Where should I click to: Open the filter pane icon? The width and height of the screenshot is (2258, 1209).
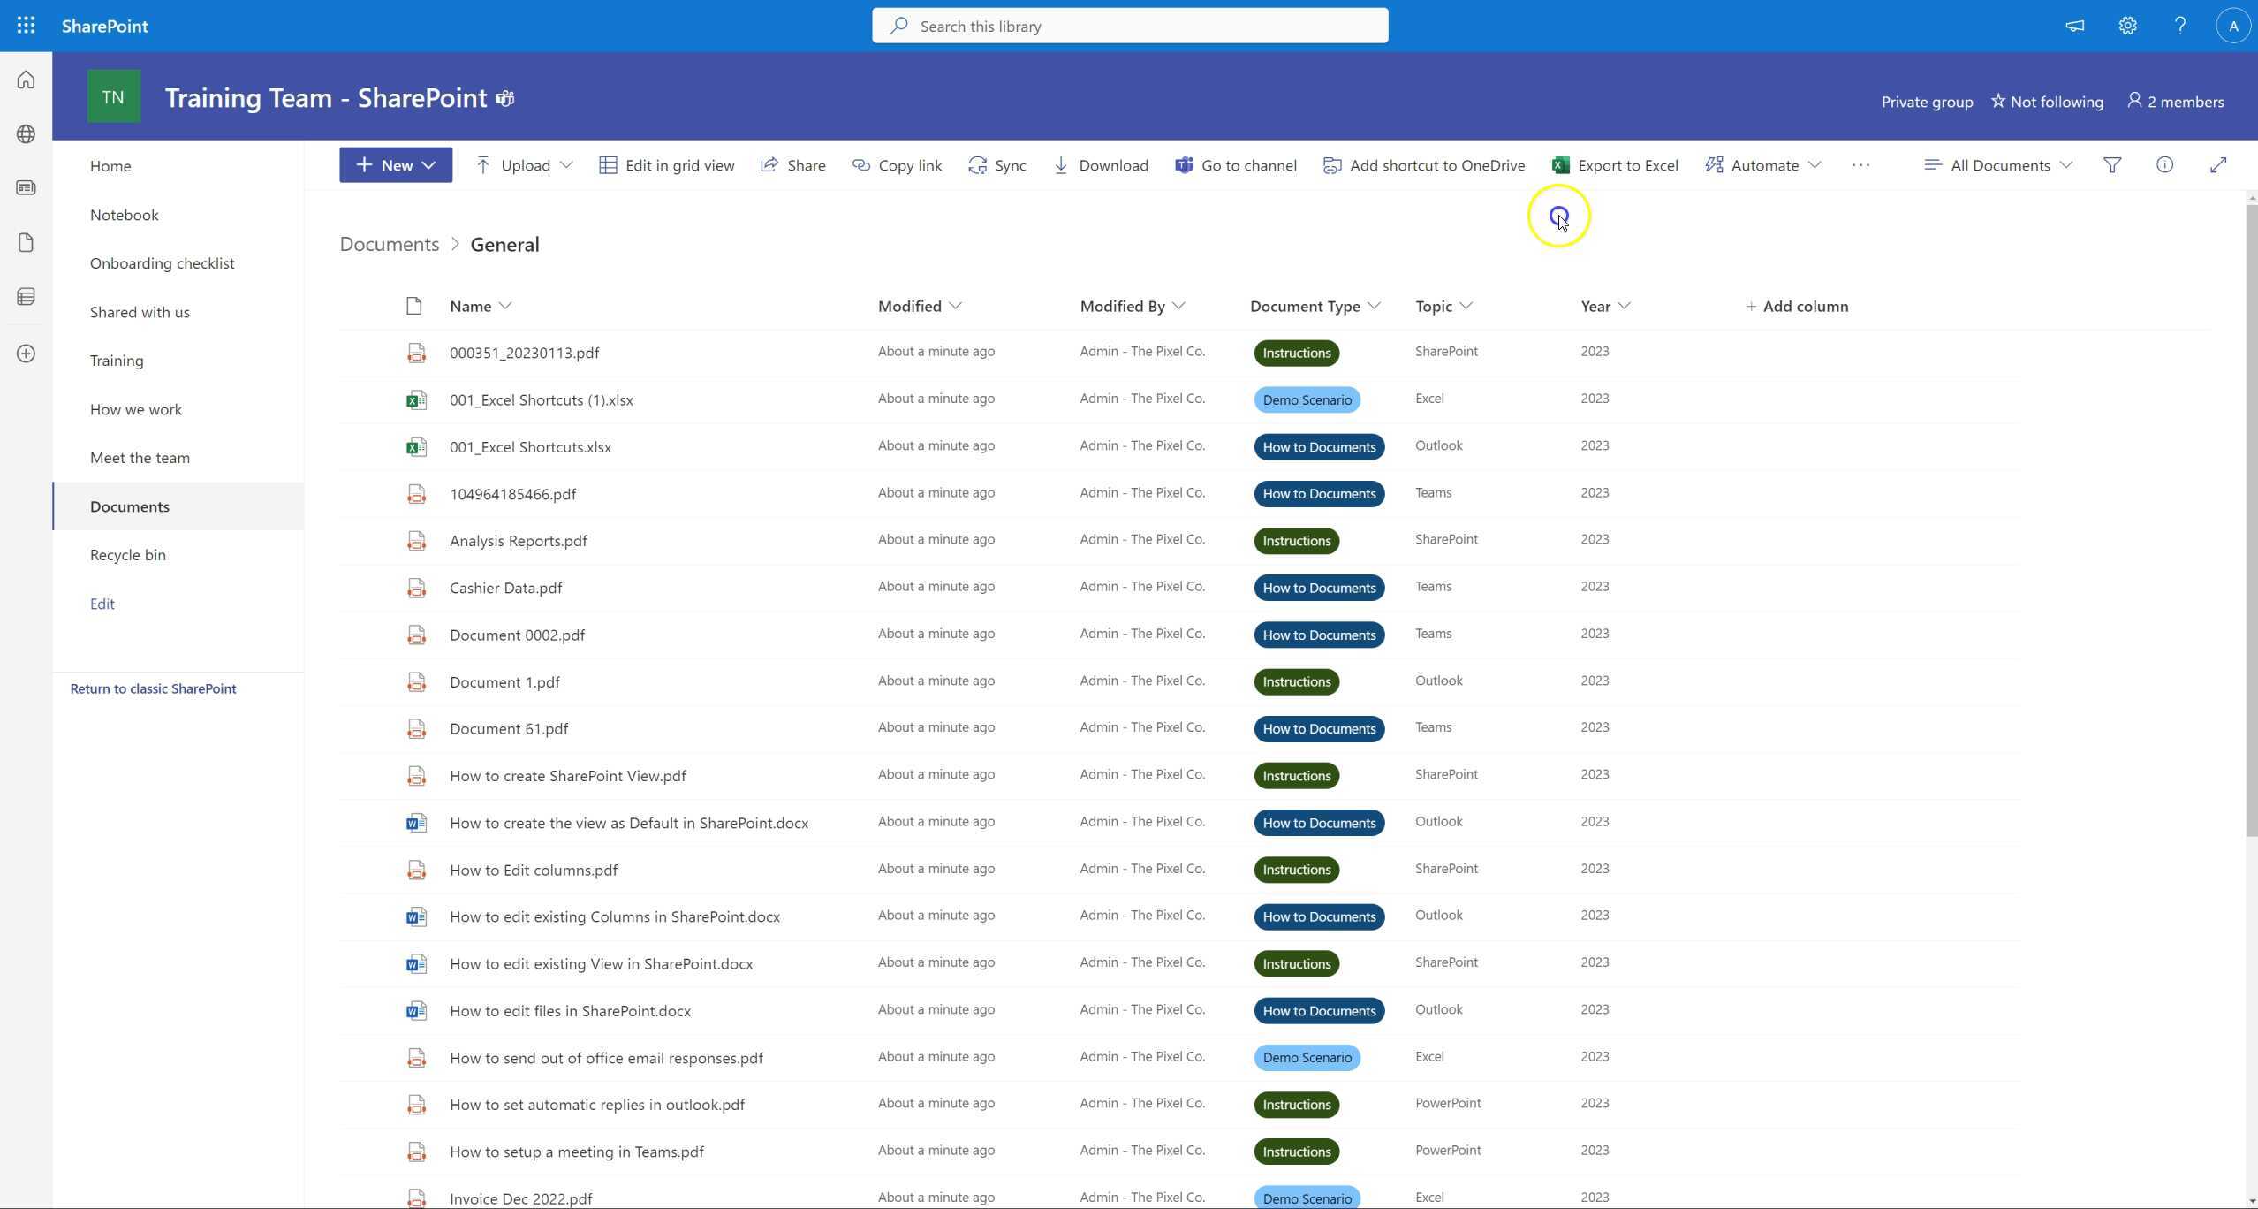click(x=2112, y=165)
